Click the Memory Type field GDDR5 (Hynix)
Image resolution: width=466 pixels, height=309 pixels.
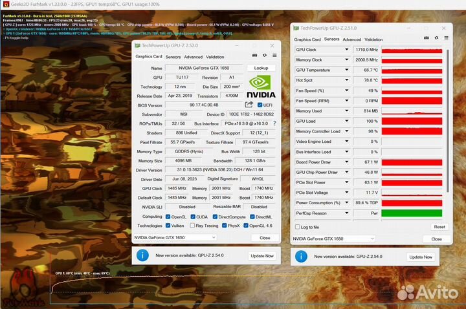(189, 151)
